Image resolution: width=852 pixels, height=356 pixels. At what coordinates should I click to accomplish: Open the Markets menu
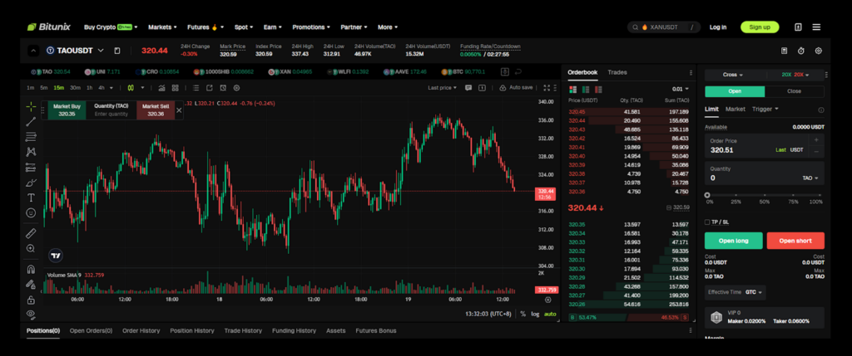(x=162, y=27)
